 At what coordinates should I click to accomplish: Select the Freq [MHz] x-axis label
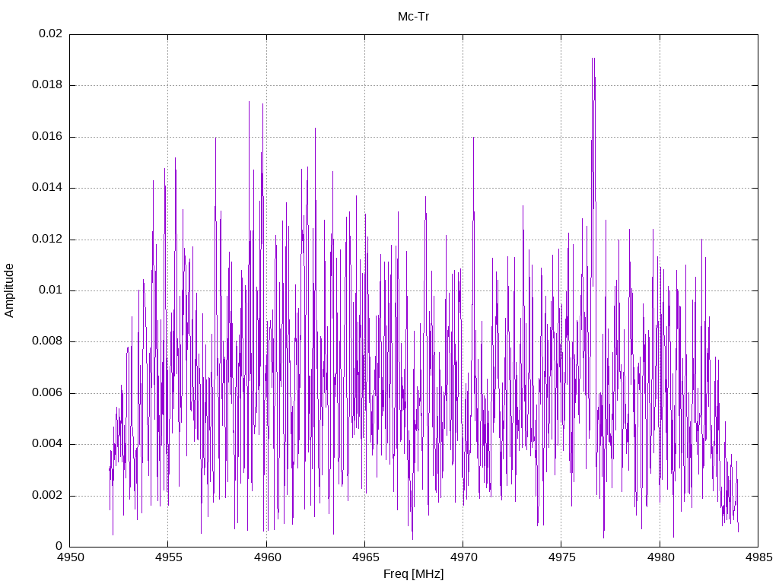413,574
